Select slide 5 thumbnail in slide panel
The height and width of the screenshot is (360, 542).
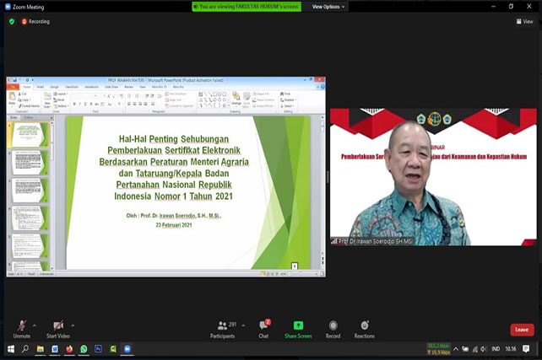[x=29, y=245]
